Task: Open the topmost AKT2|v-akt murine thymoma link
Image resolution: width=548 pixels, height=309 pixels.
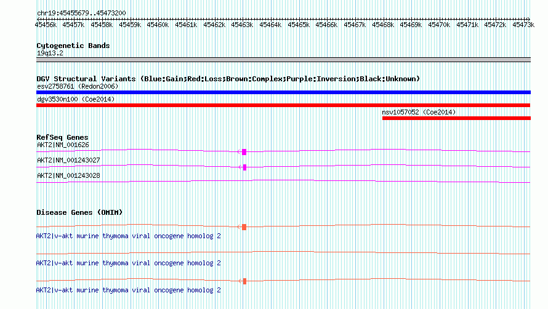Action: pos(128,236)
